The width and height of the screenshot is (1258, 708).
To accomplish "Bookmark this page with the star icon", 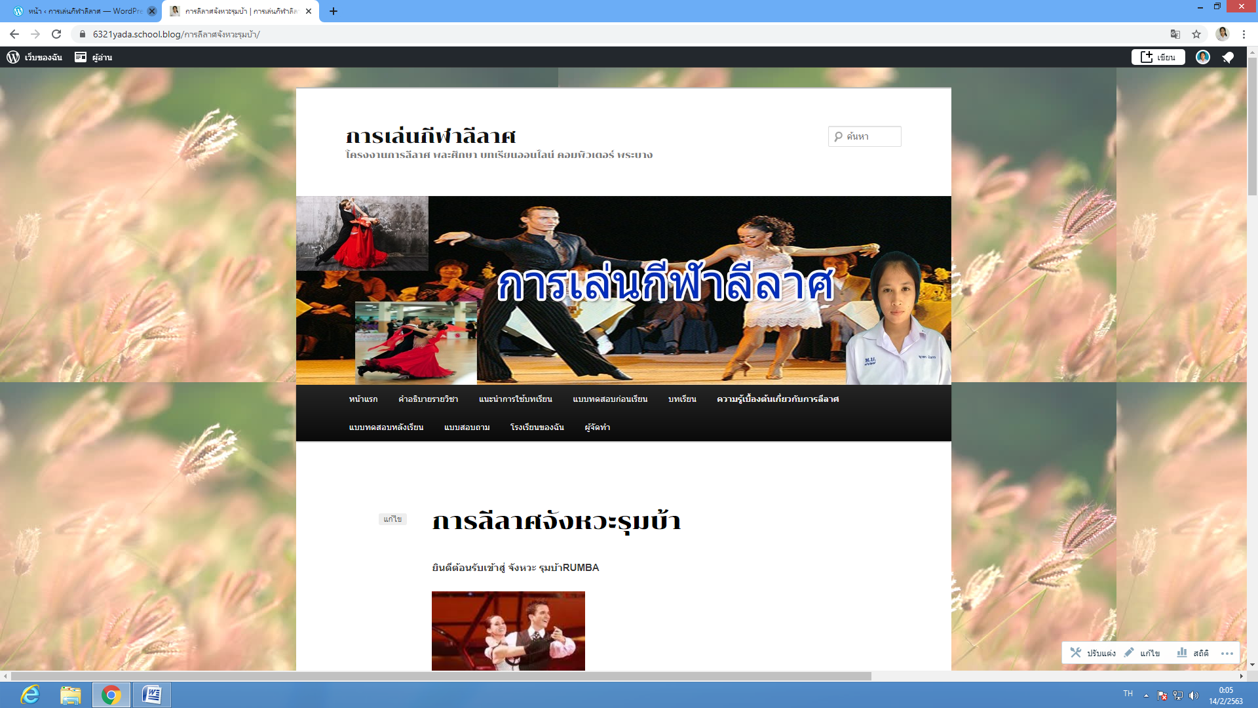I will (x=1196, y=34).
